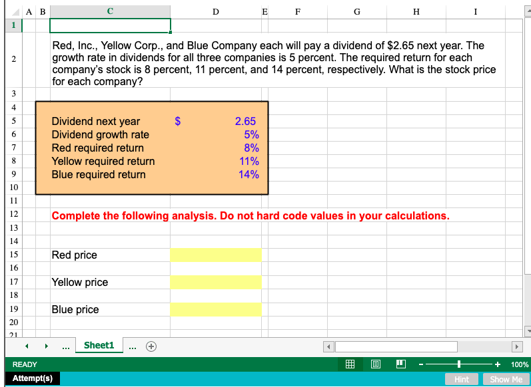Select column G header
This screenshot has width=531, height=387.
pos(357,12)
